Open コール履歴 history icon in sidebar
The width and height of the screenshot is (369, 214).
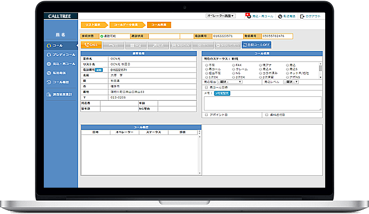[49, 82]
